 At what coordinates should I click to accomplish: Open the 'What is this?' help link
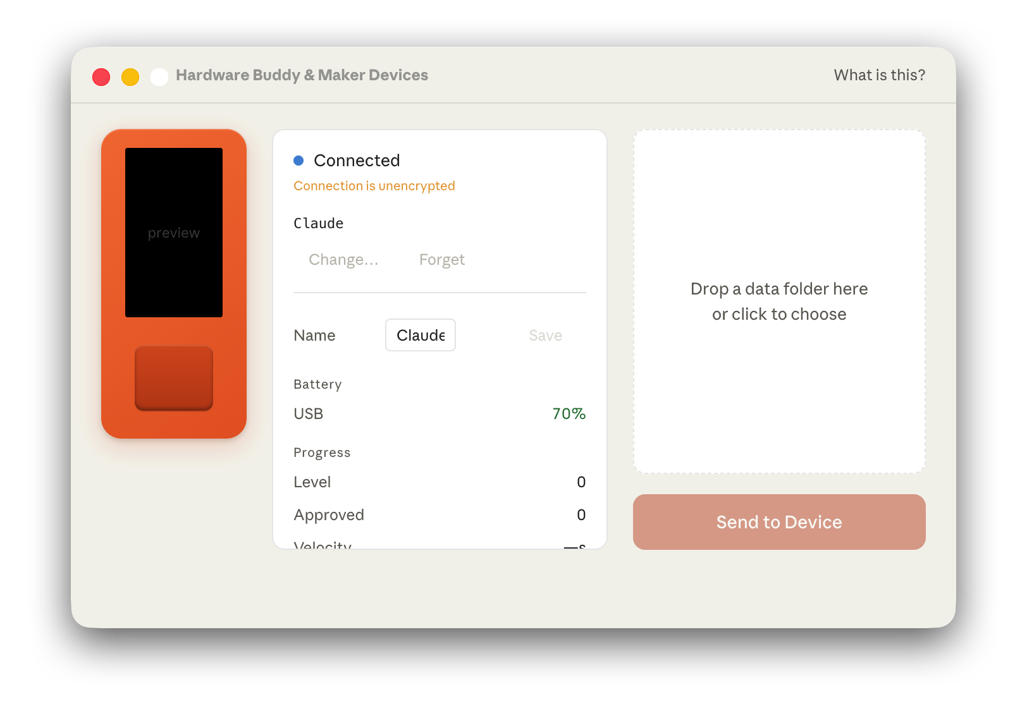tap(879, 75)
